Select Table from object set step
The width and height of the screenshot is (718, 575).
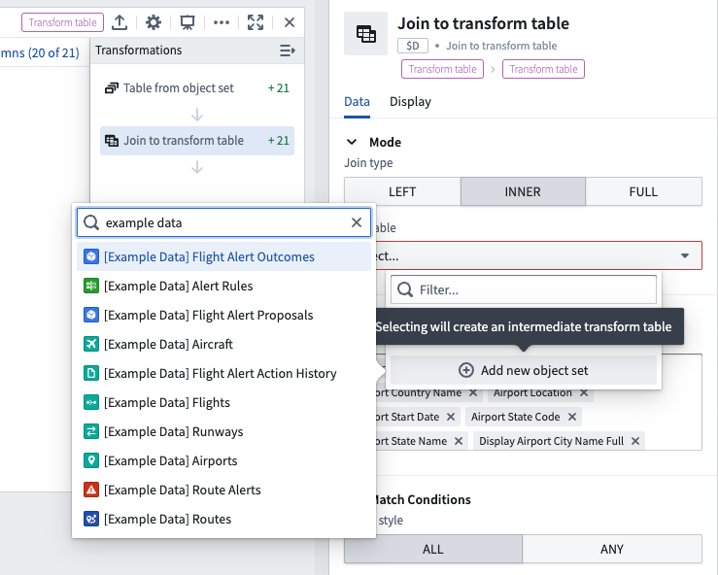pos(197,87)
